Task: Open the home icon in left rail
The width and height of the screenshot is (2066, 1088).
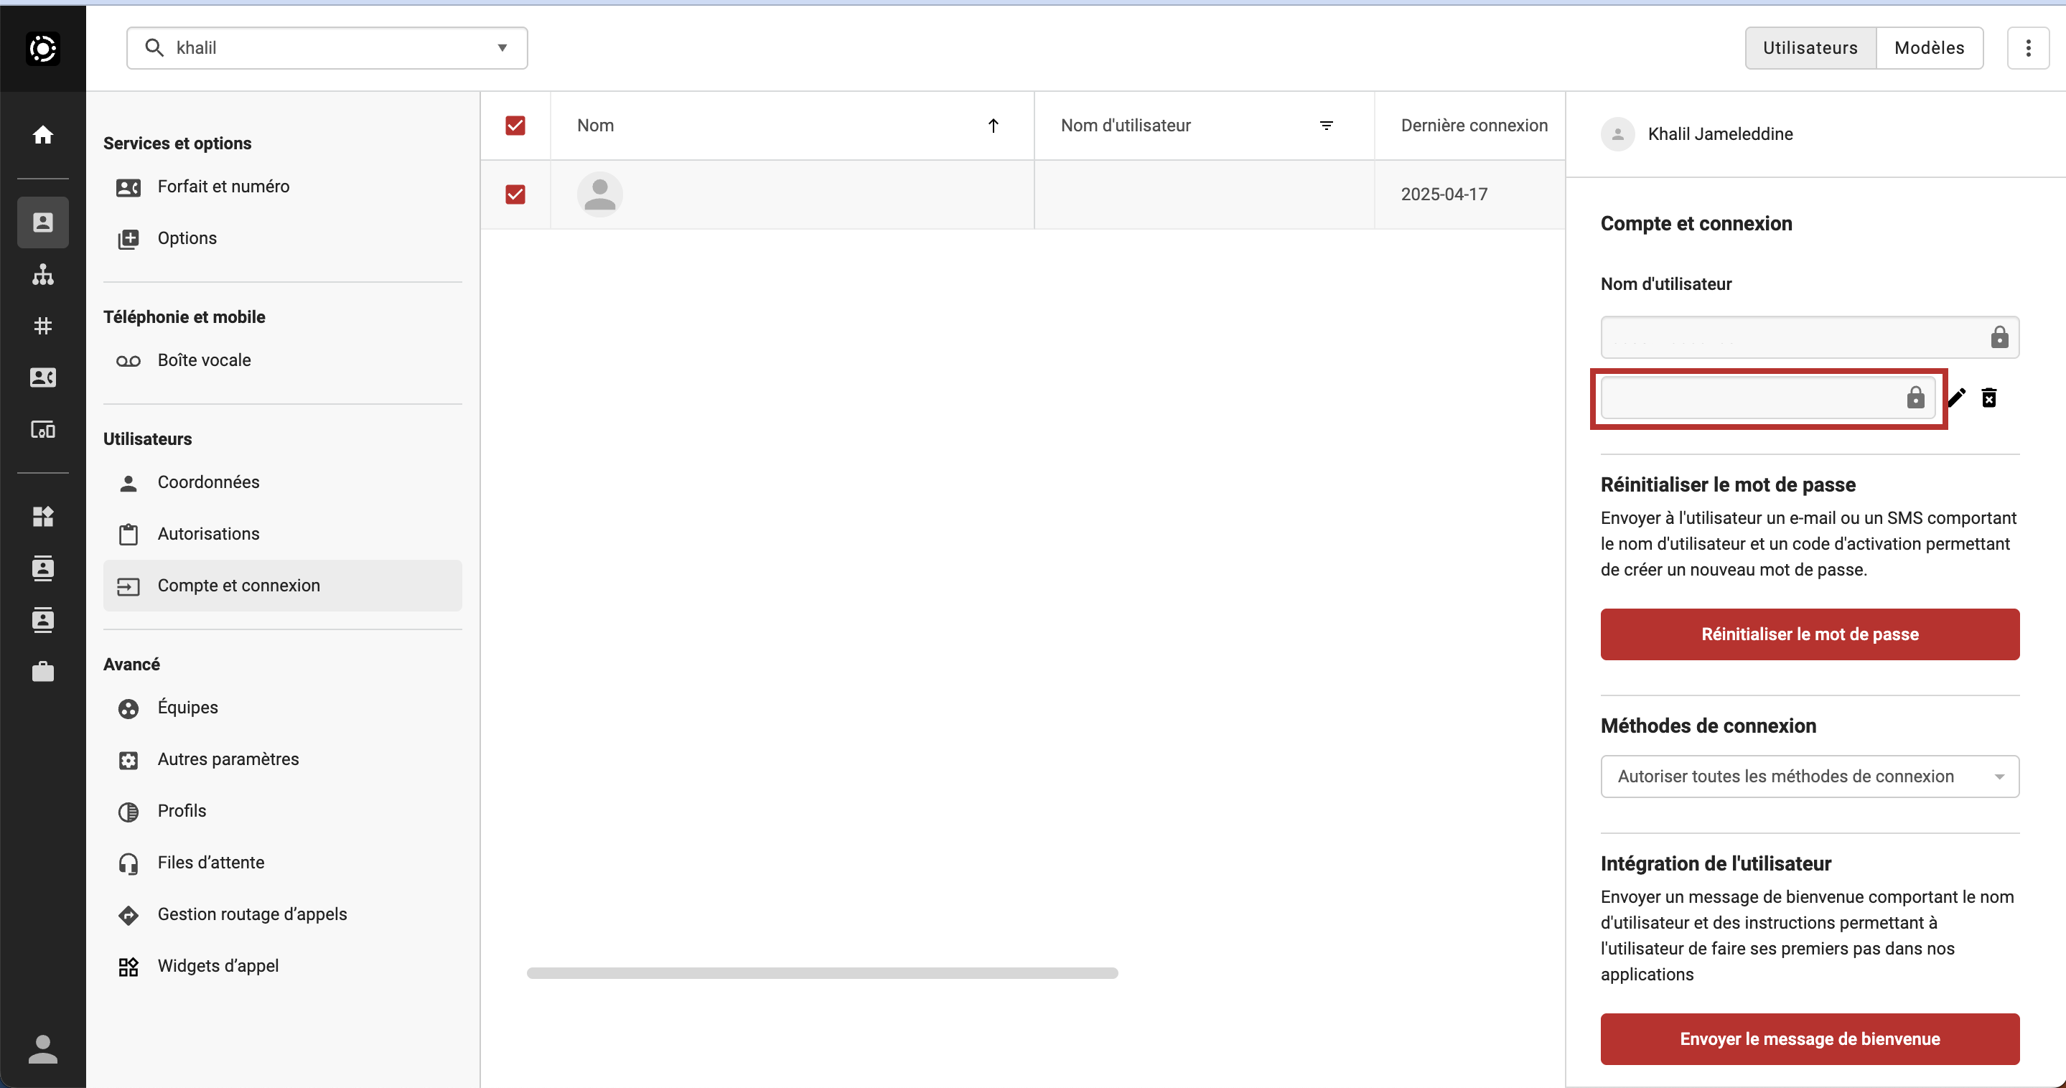Action: tap(42, 135)
